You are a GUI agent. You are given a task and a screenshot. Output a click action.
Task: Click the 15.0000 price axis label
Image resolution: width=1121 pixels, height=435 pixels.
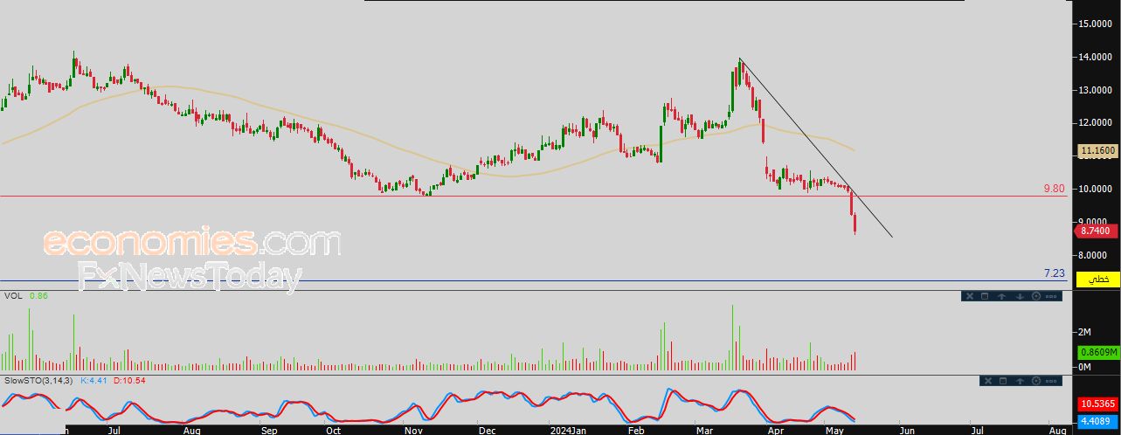click(x=1095, y=24)
